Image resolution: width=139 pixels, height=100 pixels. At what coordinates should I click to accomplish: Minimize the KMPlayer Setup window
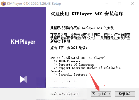click(107, 4)
